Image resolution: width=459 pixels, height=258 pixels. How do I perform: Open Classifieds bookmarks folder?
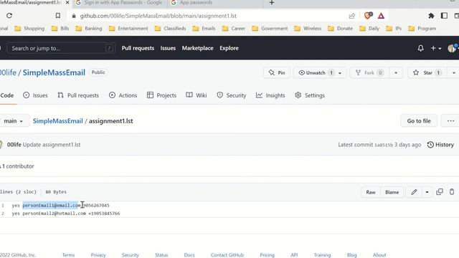point(171,29)
